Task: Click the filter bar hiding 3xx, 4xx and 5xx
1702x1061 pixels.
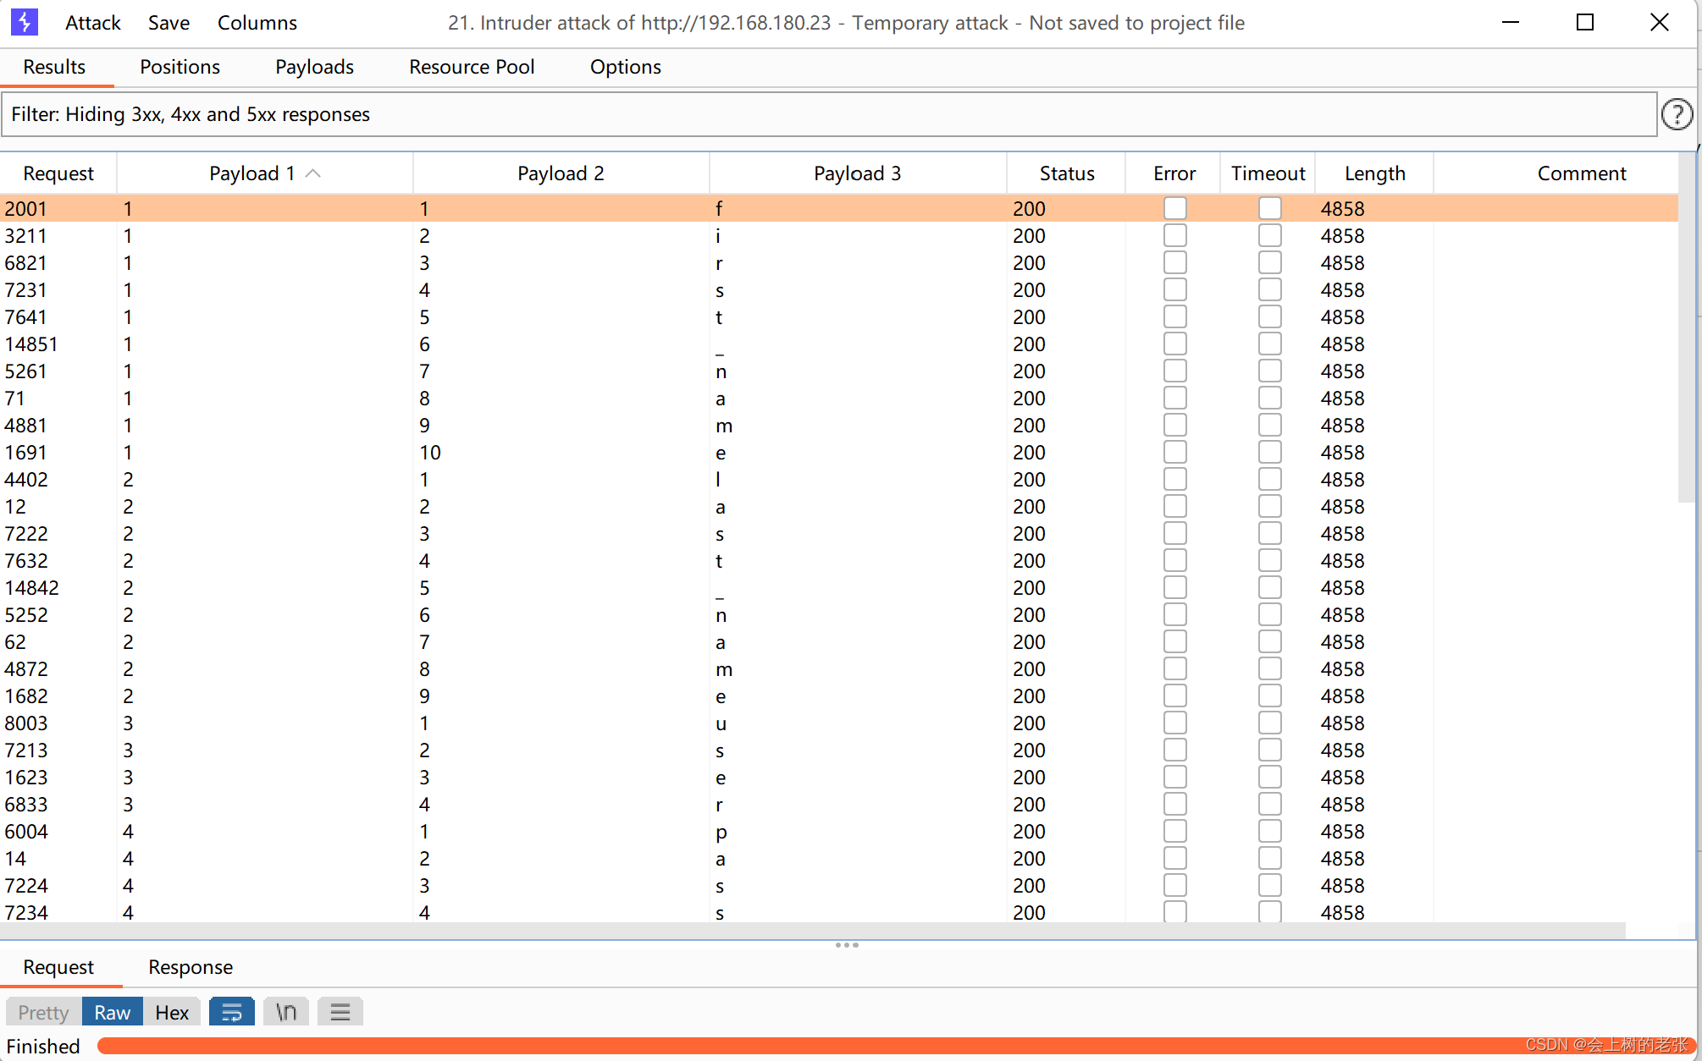Action: 829,114
